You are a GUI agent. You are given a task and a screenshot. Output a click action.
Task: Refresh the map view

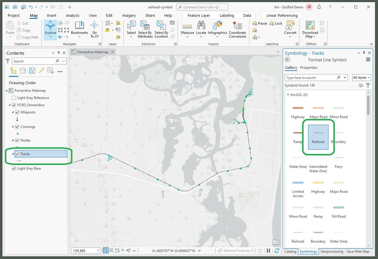[277, 251]
